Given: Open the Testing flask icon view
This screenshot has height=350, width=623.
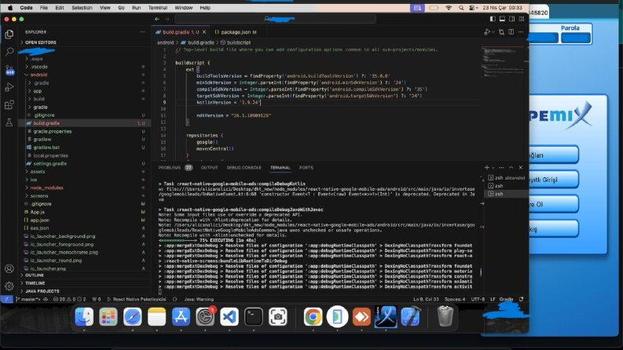Looking at the screenshot, I should 9,122.
